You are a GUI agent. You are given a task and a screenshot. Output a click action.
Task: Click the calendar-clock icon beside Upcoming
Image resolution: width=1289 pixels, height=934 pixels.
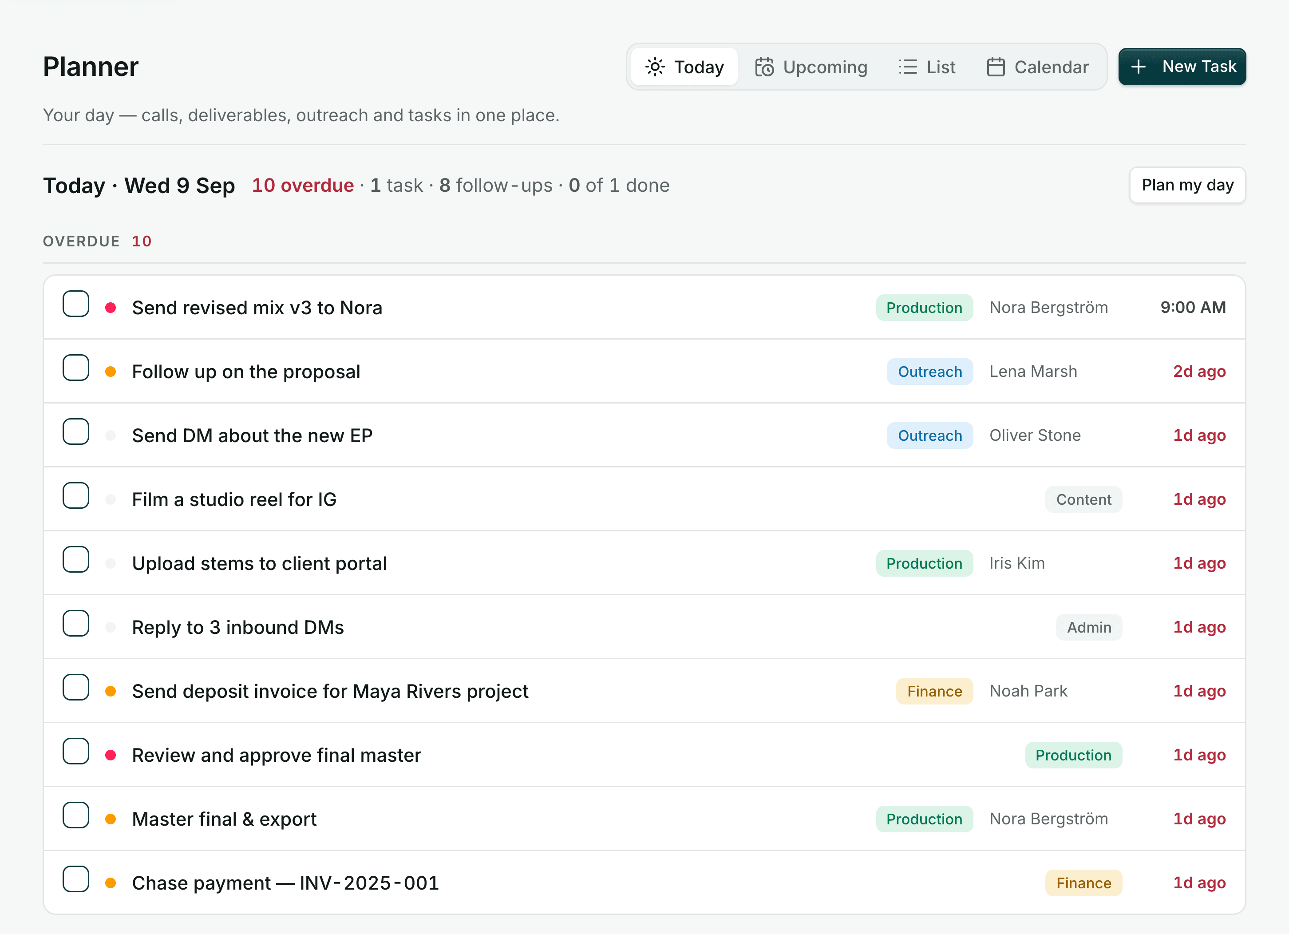tap(764, 67)
